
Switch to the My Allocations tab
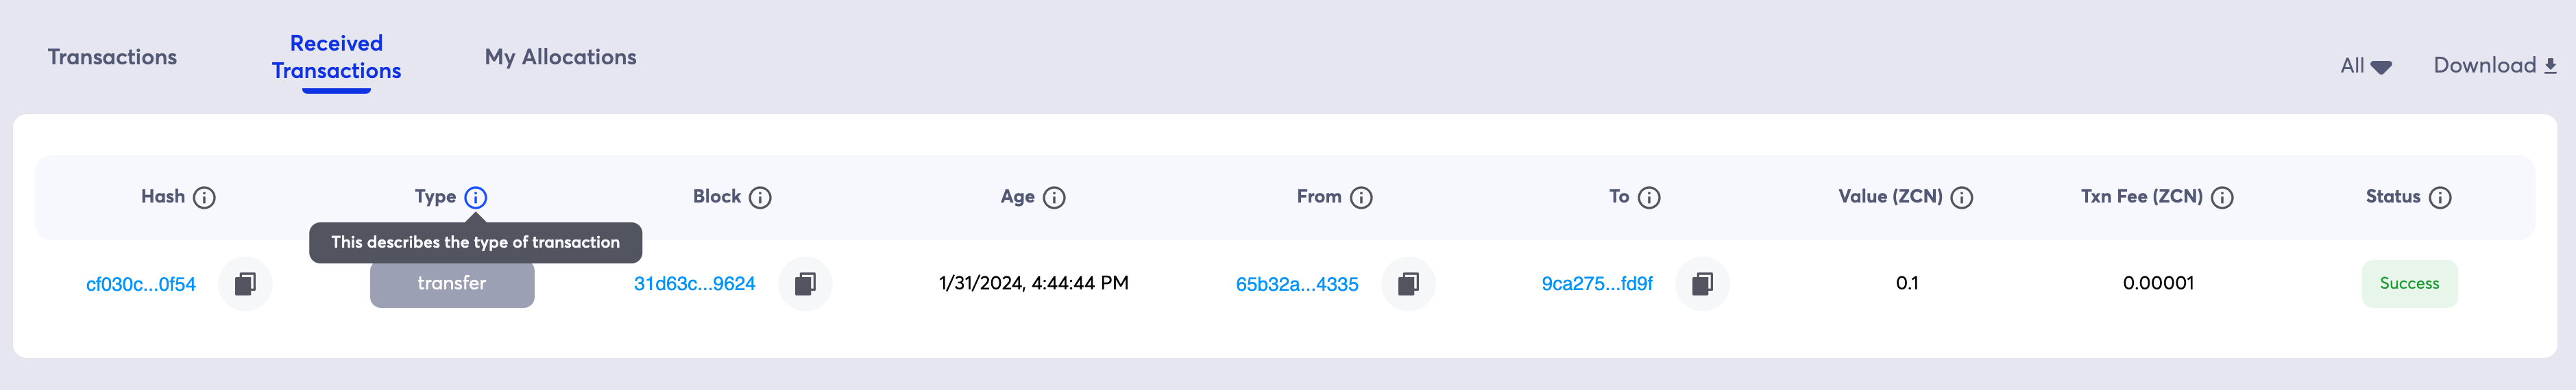[560, 57]
